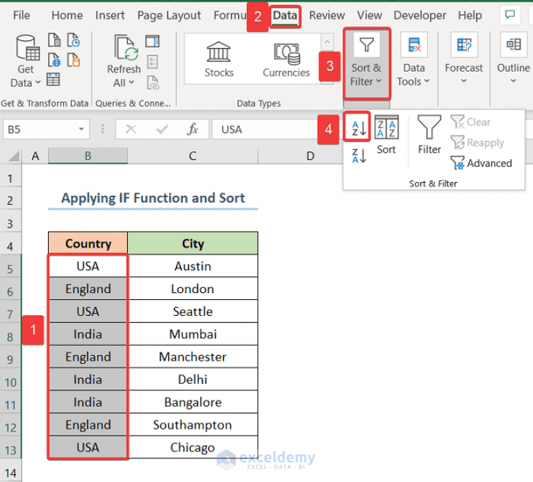Switch to the Review tab

pos(327,15)
